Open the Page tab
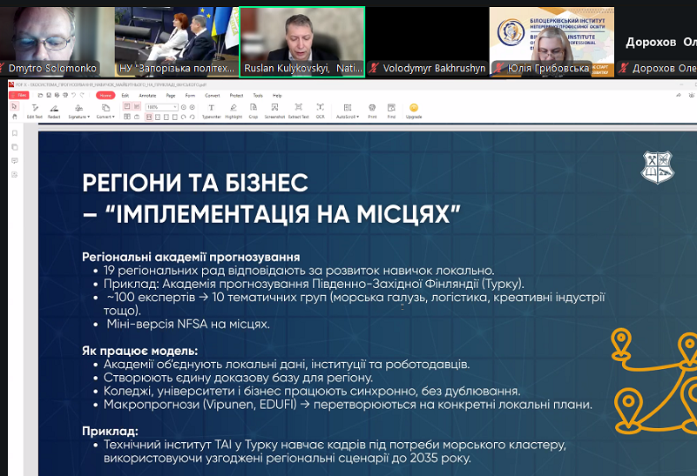 click(171, 95)
